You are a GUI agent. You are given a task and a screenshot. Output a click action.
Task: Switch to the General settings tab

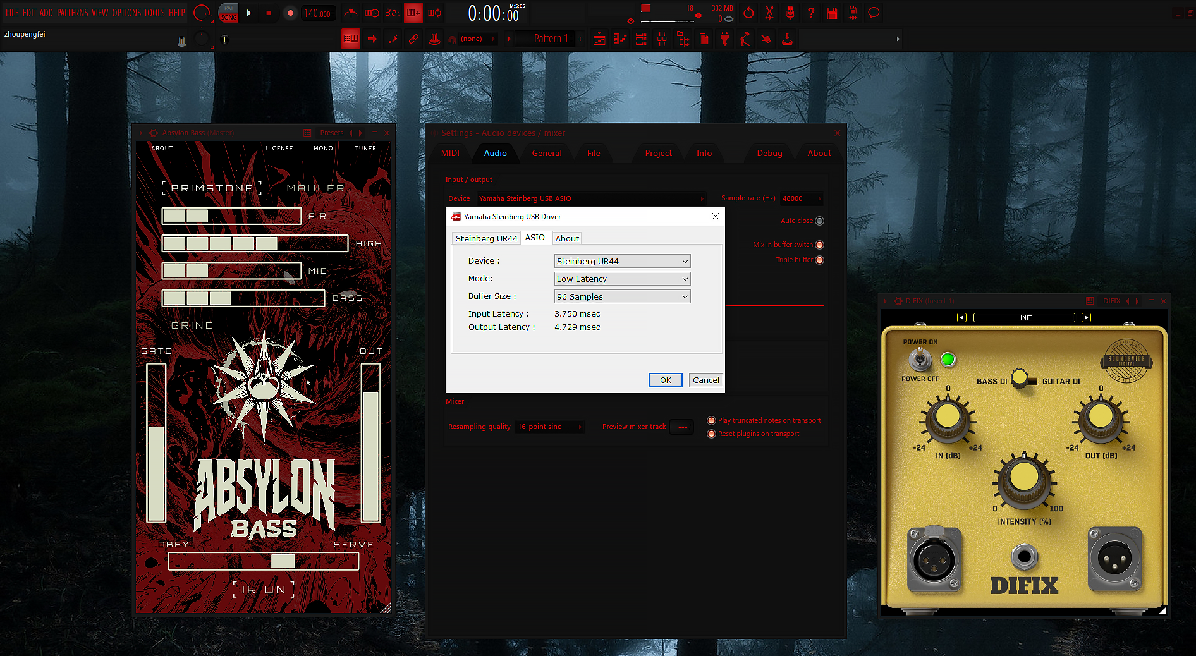547,154
